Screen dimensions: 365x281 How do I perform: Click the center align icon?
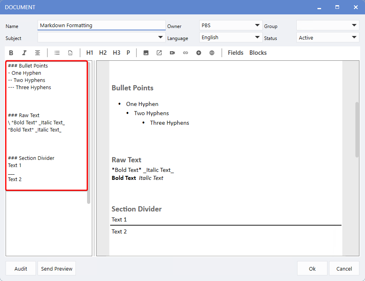pyautogui.click(x=37, y=53)
